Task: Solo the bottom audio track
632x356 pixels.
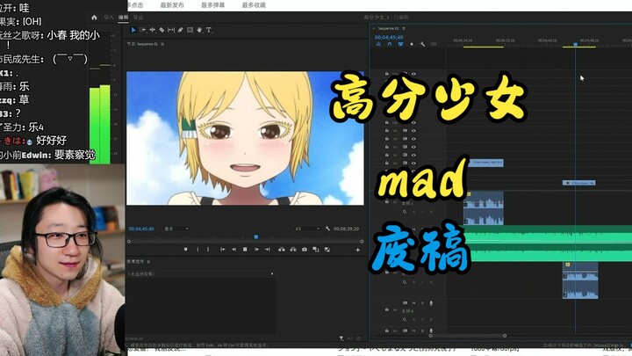Action: coord(422,331)
